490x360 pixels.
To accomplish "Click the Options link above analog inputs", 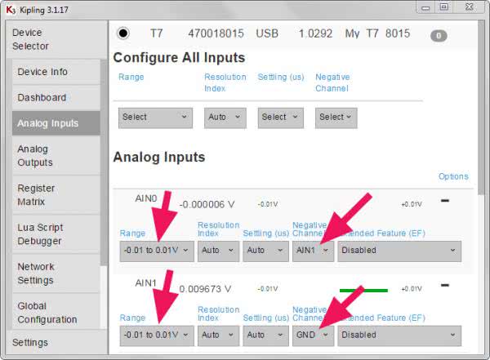I will coord(453,176).
